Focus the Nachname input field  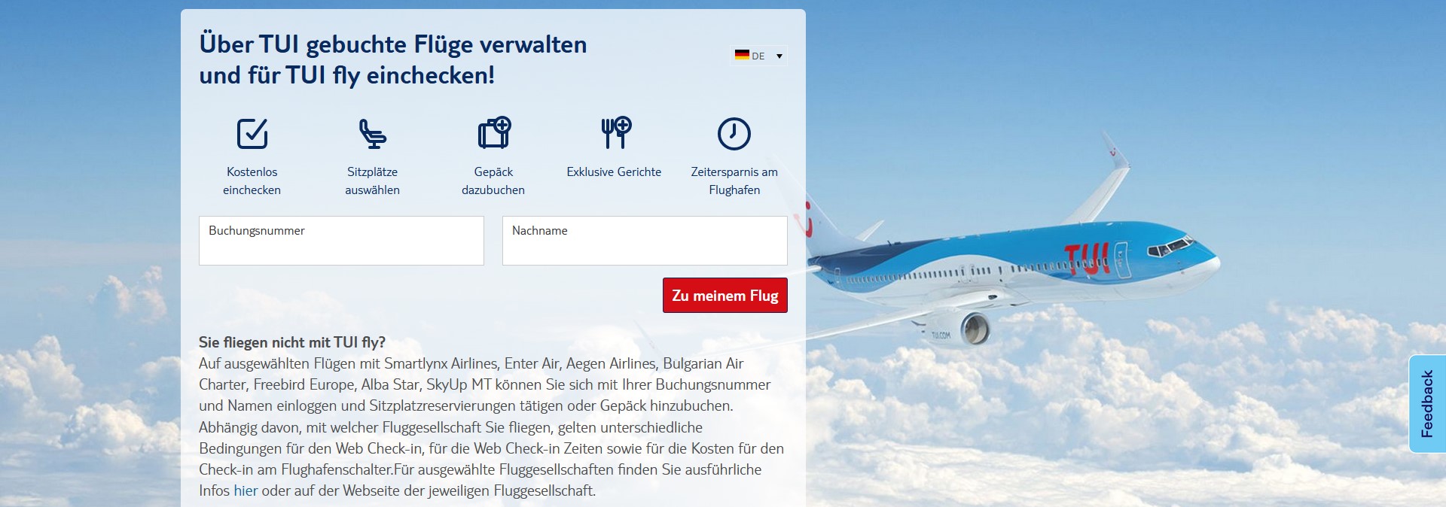pos(645,241)
